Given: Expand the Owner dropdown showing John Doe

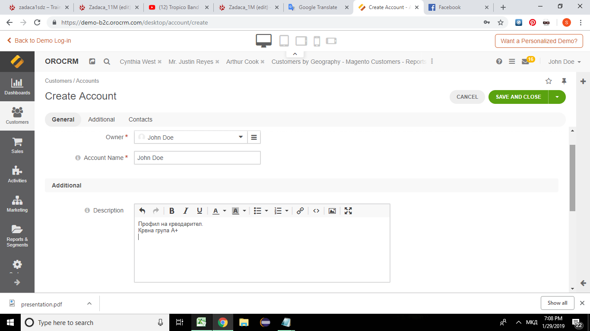Looking at the screenshot, I should 241,137.
